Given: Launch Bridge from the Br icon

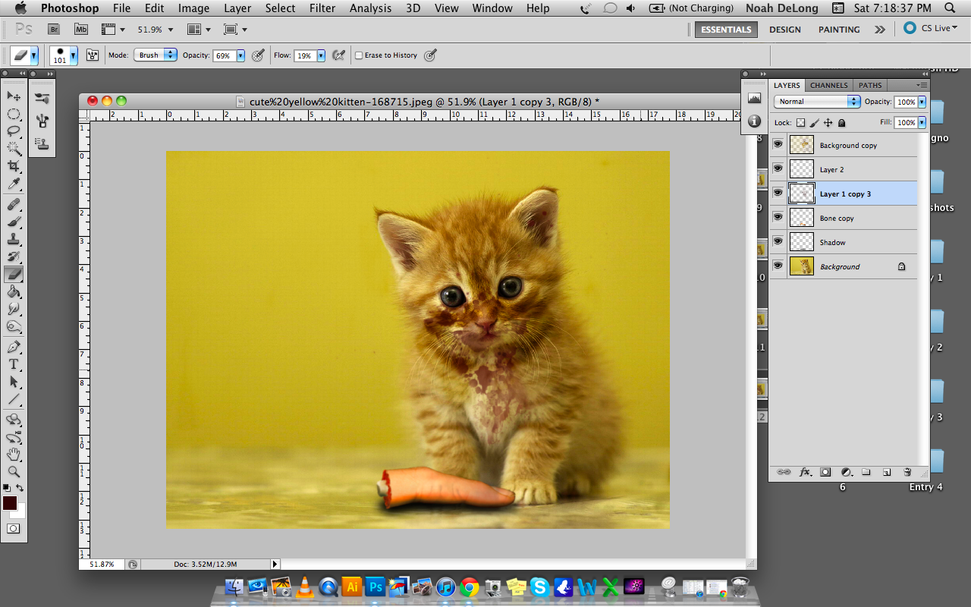Looking at the screenshot, I should (x=54, y=30).
